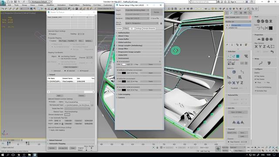Expand the Color mapping rollout
The height and width of the screenshot is (157, 279).
(139, 94)
